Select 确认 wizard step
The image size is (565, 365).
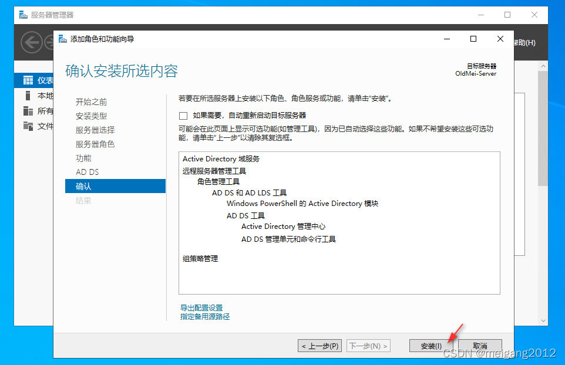[x=115, y=186]
